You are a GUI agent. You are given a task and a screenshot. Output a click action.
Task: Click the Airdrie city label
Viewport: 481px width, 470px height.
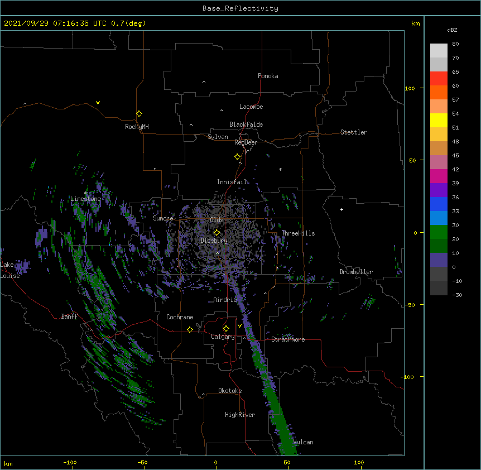click(x=225, y=300)
